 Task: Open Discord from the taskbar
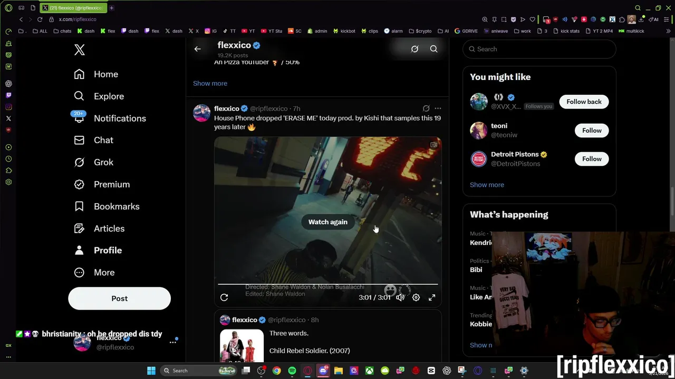[323, 371]
